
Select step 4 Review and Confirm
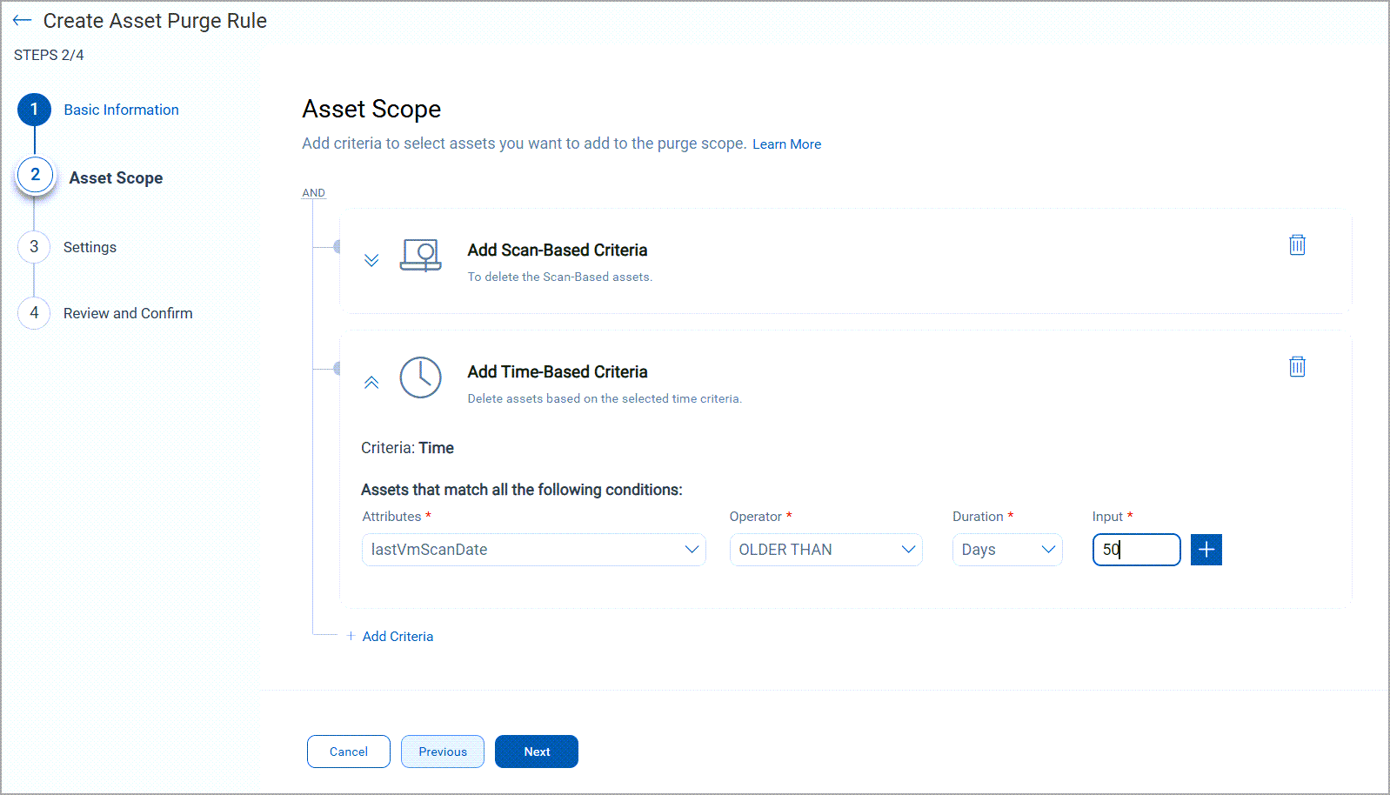point(128,313)
